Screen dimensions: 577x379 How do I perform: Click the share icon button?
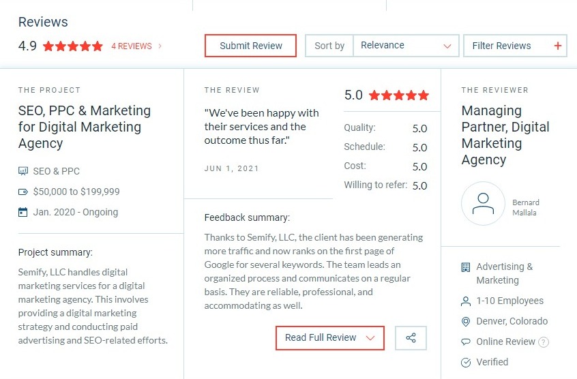click(x=411, y=338)
